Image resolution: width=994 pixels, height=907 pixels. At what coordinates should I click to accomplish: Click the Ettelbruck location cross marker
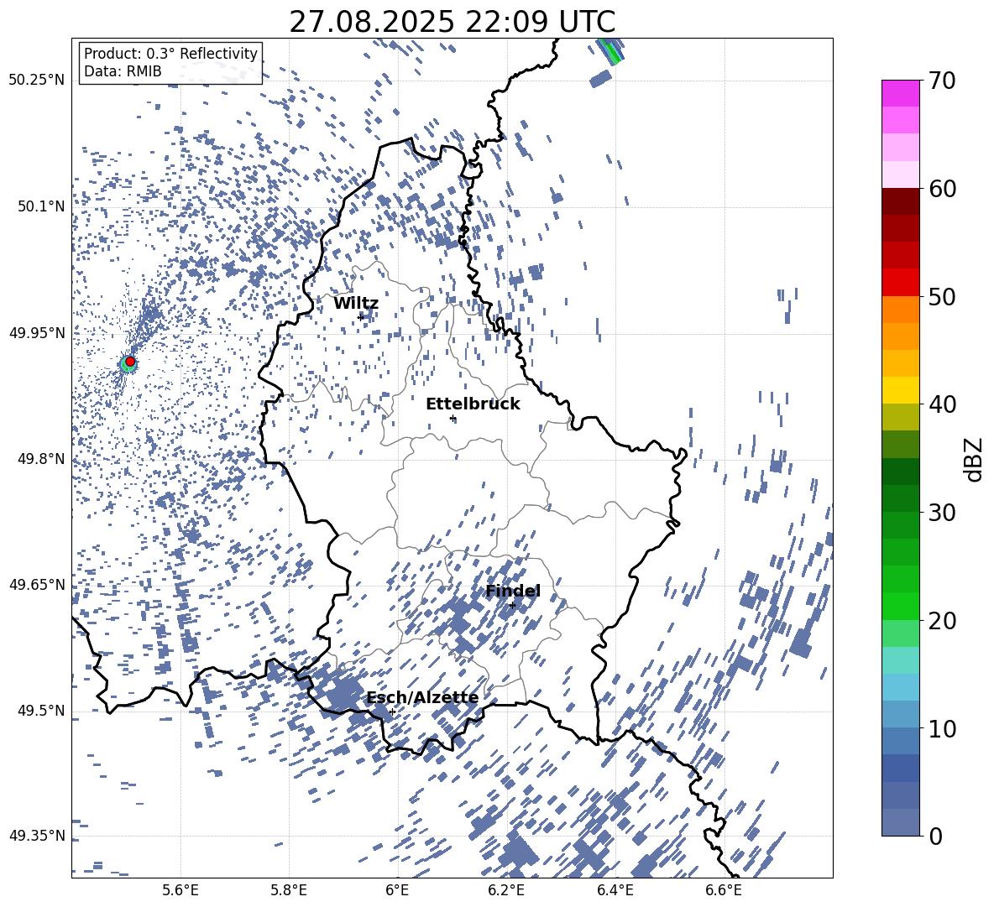[x=453, y=418]
